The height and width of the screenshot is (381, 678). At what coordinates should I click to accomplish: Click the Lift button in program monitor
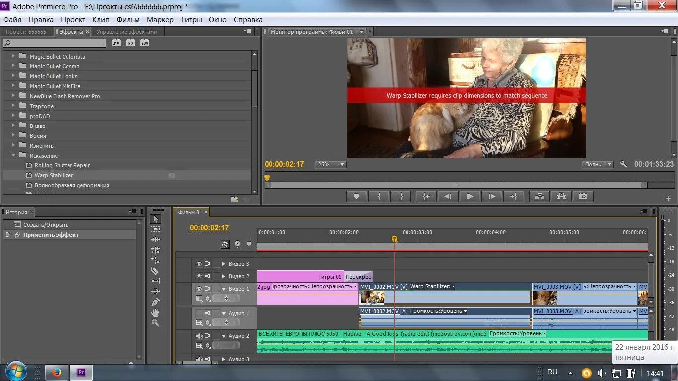(x=540, y=196)
